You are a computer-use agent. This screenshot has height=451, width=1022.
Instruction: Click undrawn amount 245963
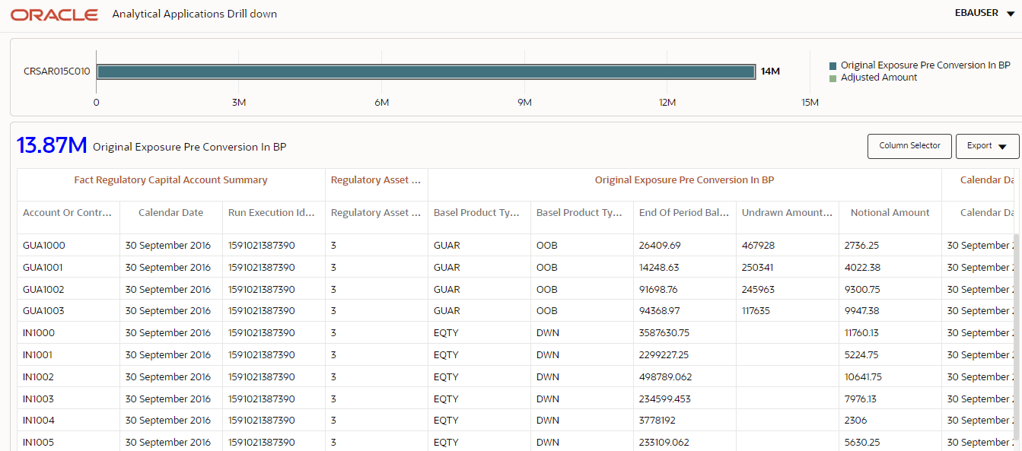click(x=758, y=290)
